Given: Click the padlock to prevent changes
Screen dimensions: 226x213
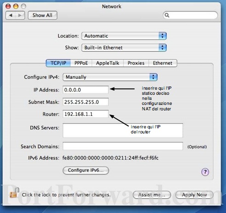Looking at the screenshot, I should 14,193.
